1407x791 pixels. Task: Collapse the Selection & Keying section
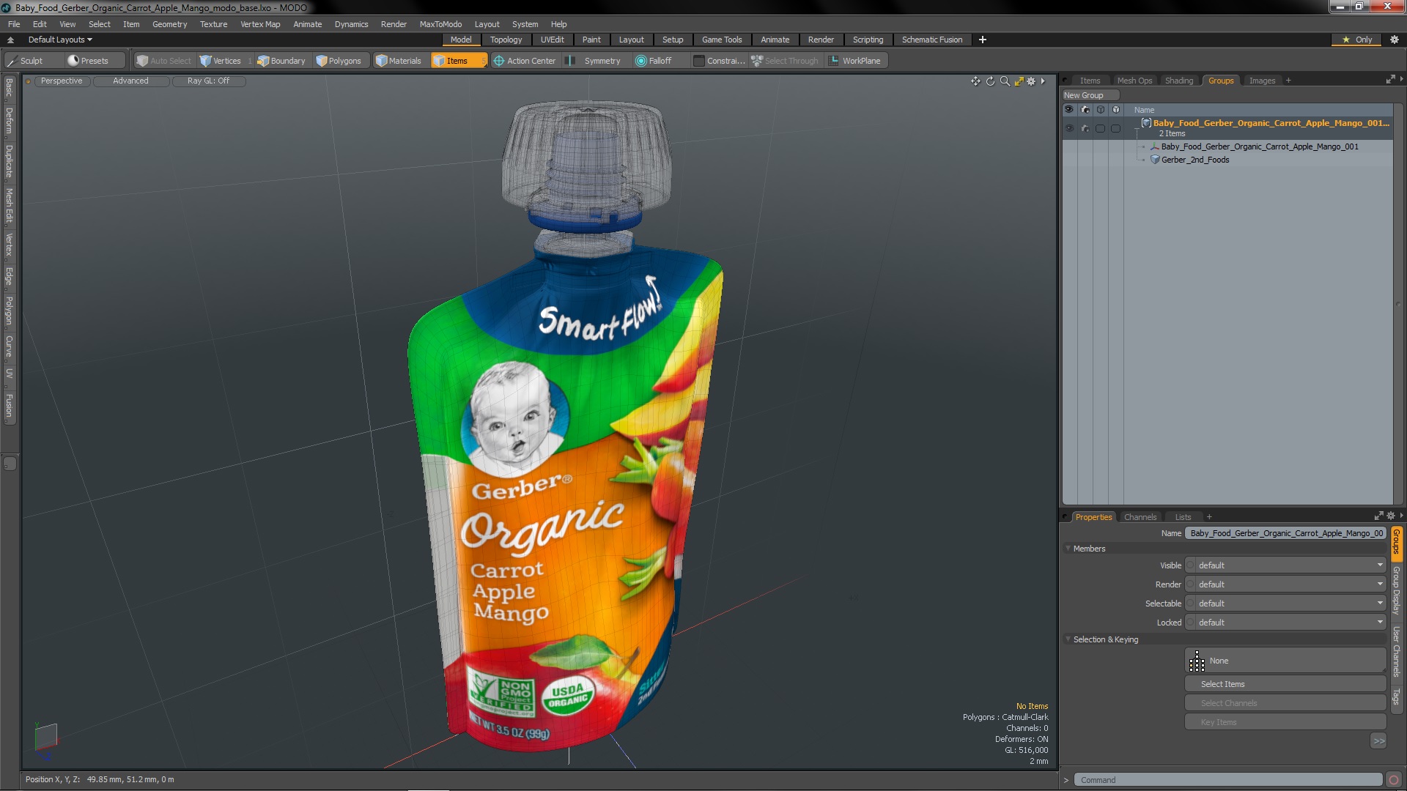(x=1068, y=639)
